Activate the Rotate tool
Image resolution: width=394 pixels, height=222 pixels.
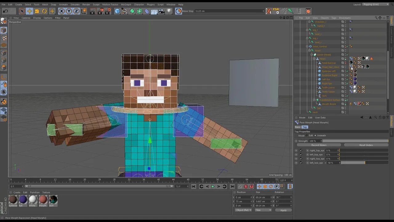pyautogui.click(x=44, y=11)
